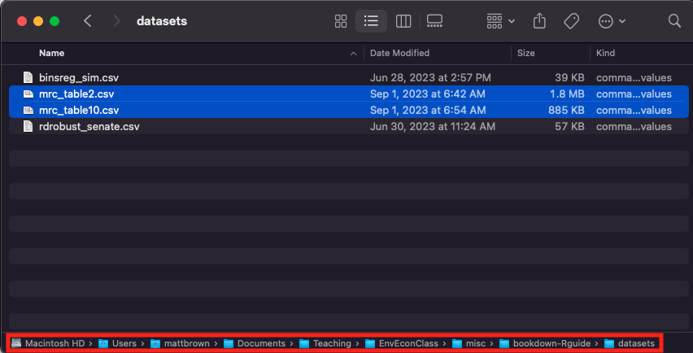Close the Finder window with red button
The width and height of the screenshot is (693, 353).
(22, 21)
